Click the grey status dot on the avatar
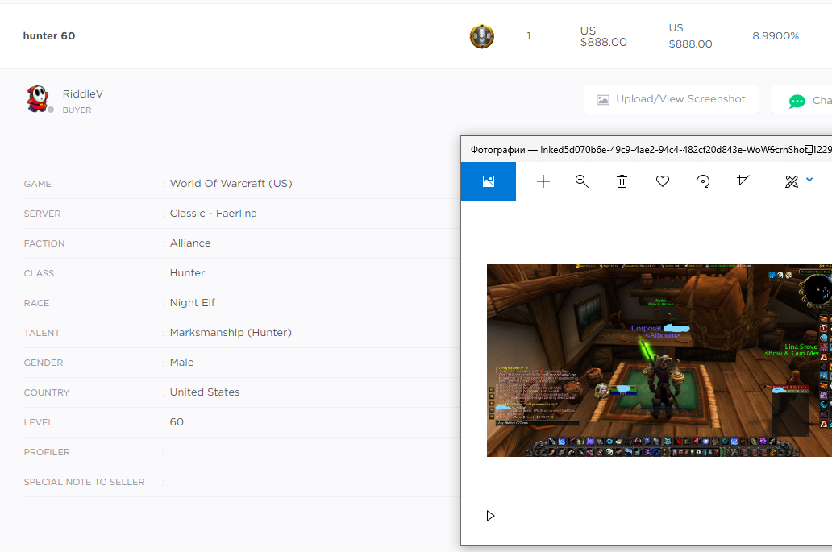The width and height of the screenshot is (832, 552). click(x=51, y=110)
